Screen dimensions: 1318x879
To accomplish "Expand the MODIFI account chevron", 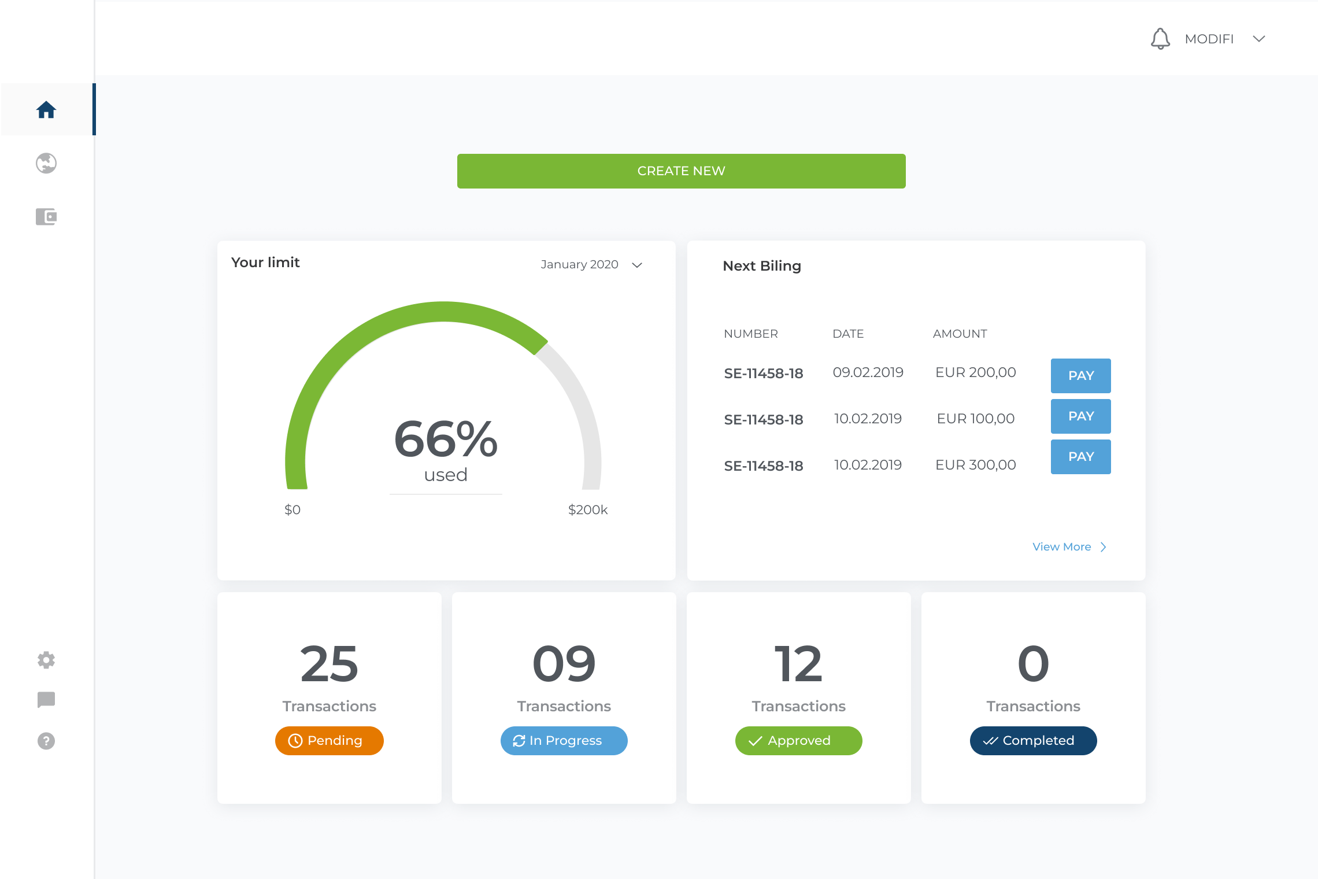I will (x=1258, y=39).
